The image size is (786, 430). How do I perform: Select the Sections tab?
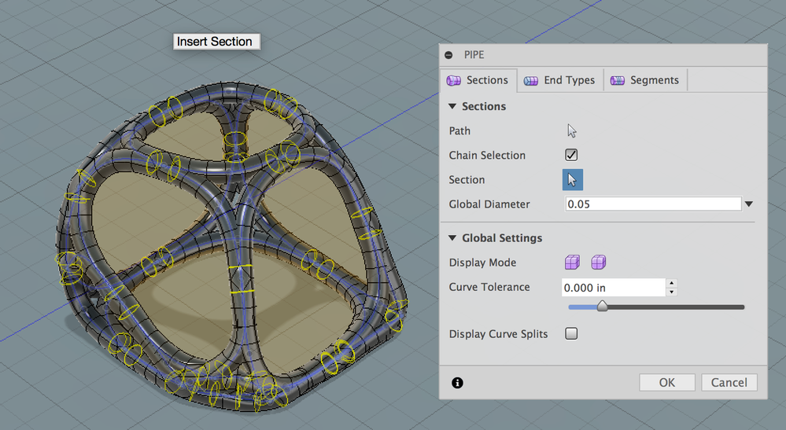click(478, 80)
